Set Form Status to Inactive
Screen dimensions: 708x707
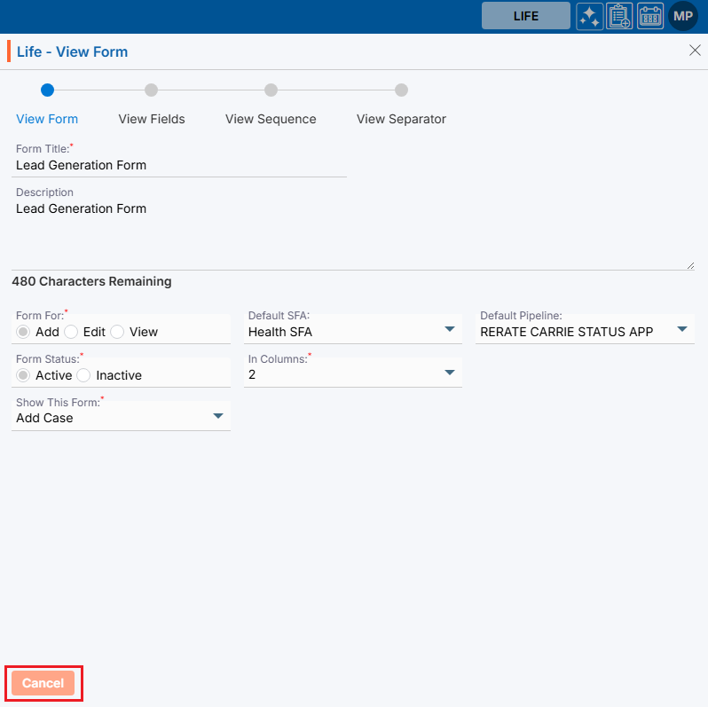84,375
